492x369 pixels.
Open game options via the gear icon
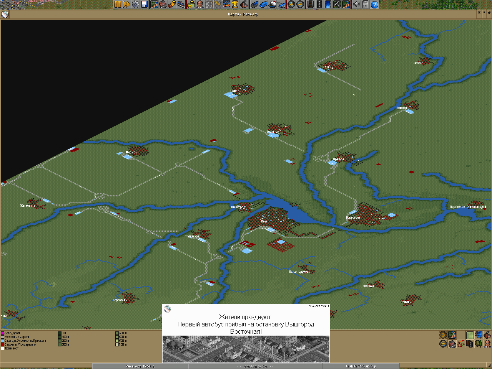pyautogui.click(x=135, y=4)
